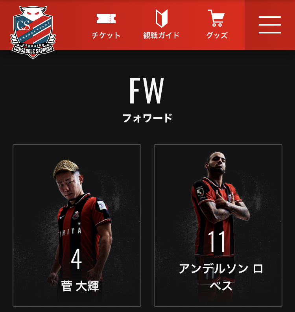This screenshot has width=295, height=312.
Task: Click the owl head atop the crest
Action: 33,12
